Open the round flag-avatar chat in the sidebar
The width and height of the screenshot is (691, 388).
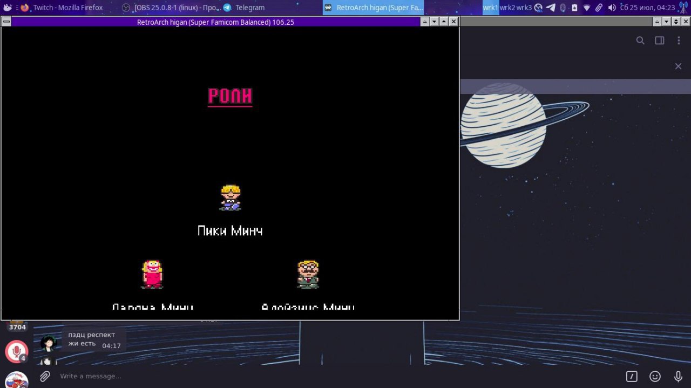[16, 380]
